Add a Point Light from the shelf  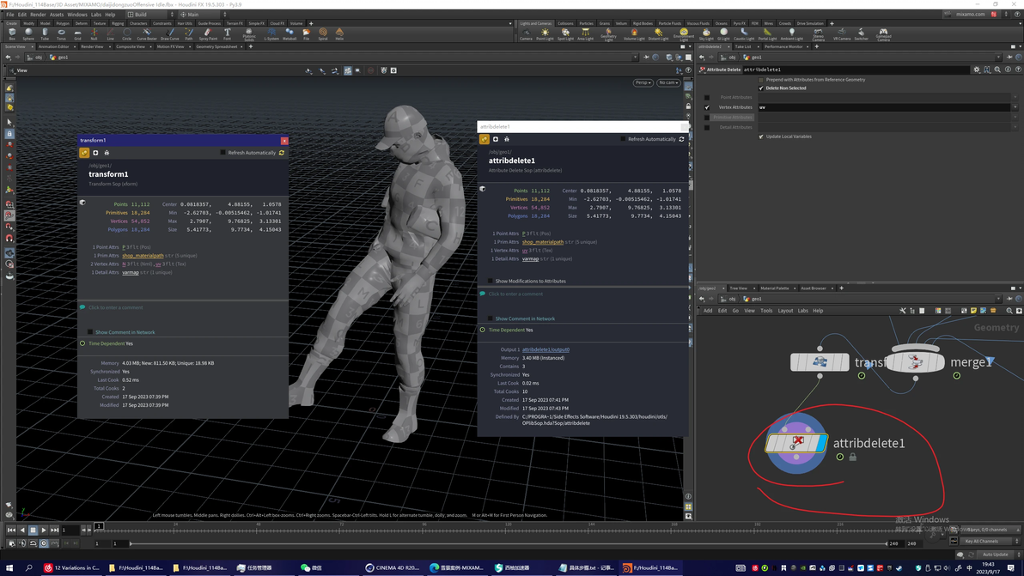click(x=545, y=34)
